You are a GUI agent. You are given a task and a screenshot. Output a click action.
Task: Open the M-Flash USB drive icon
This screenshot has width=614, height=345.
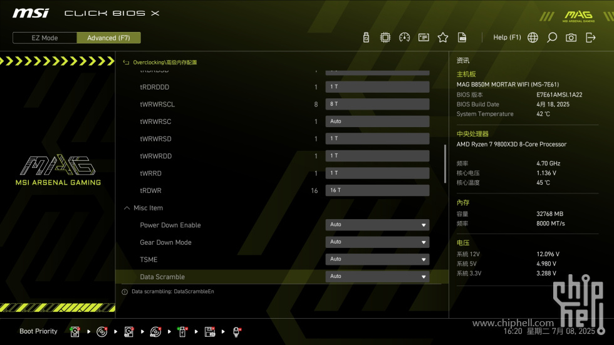[x=366, y=38]
